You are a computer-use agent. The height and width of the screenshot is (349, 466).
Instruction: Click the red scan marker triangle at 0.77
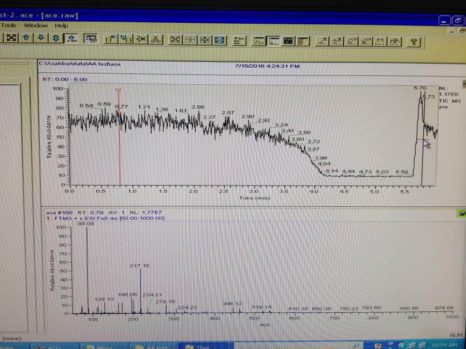point(119,90)
